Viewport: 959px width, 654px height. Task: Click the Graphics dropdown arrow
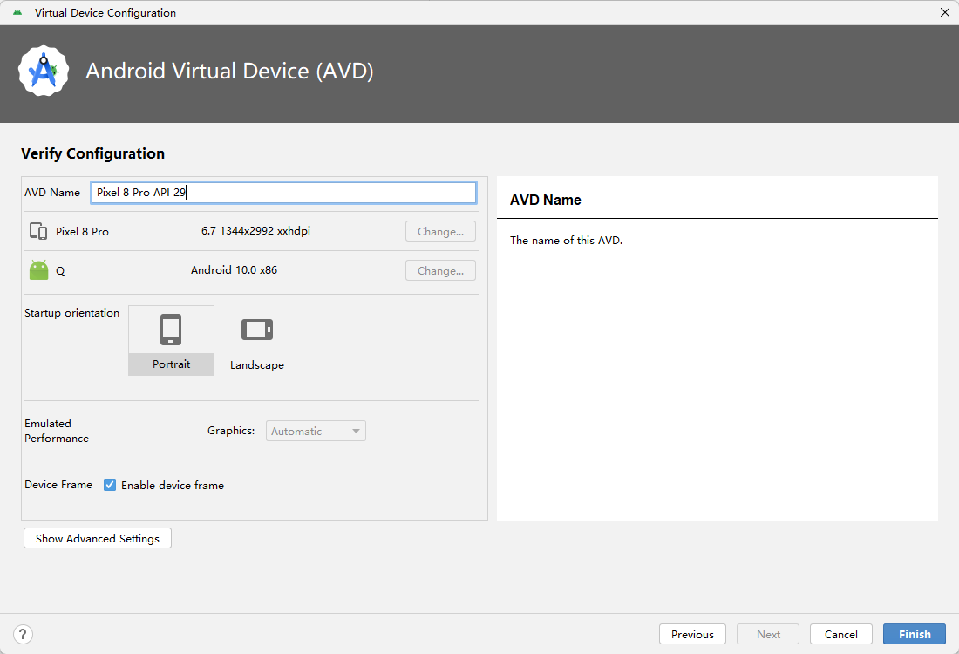point(356,432)
